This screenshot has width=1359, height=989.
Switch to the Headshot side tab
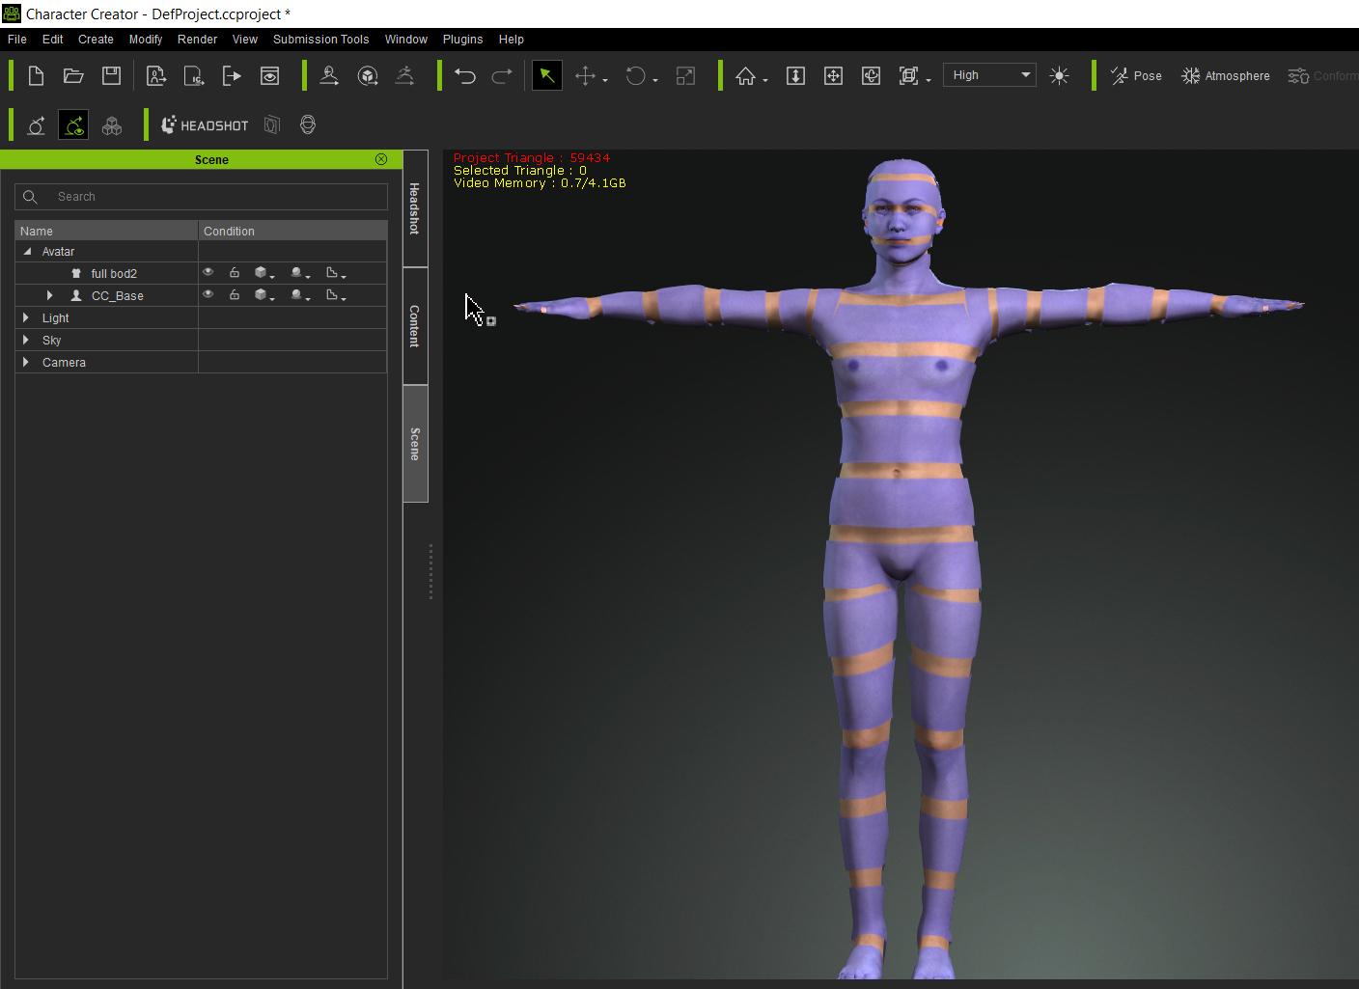point(415,208)
